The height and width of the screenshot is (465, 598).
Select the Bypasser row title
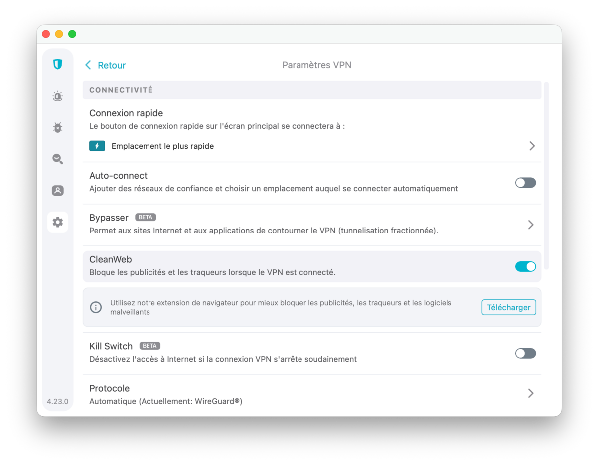109,218
